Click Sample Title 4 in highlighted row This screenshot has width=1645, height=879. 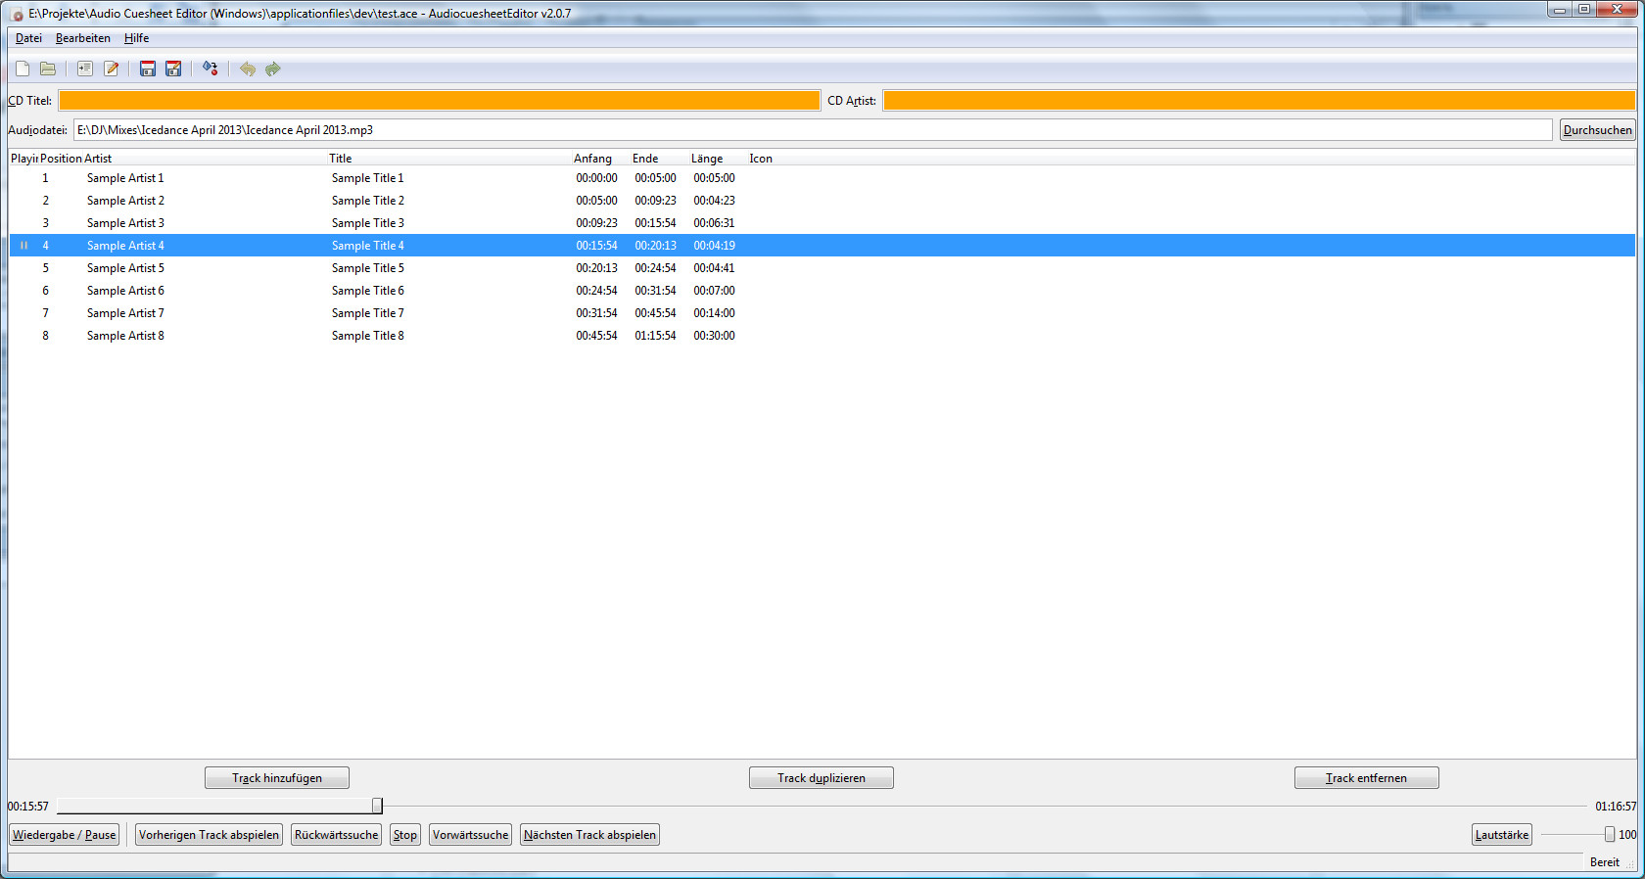[x=367, y=246]
